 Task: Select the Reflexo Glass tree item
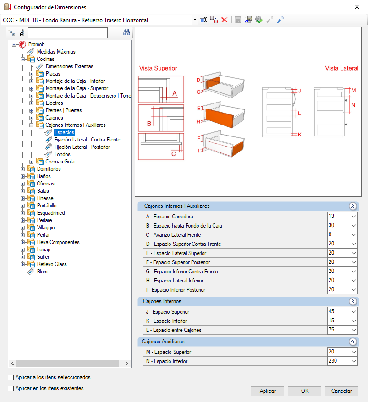coord(52,264)
